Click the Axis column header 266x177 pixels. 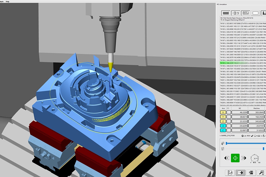pos(223,108)
